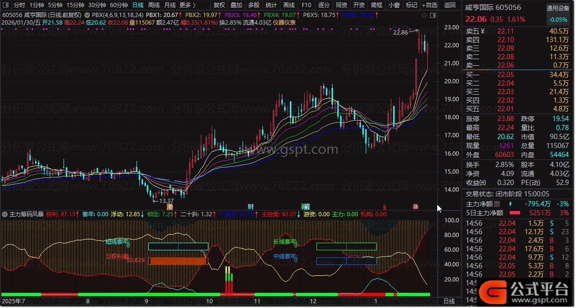576x308 pixels.
Task: Toggle the 多股 multi-stock view
Action: coord(254,5)
